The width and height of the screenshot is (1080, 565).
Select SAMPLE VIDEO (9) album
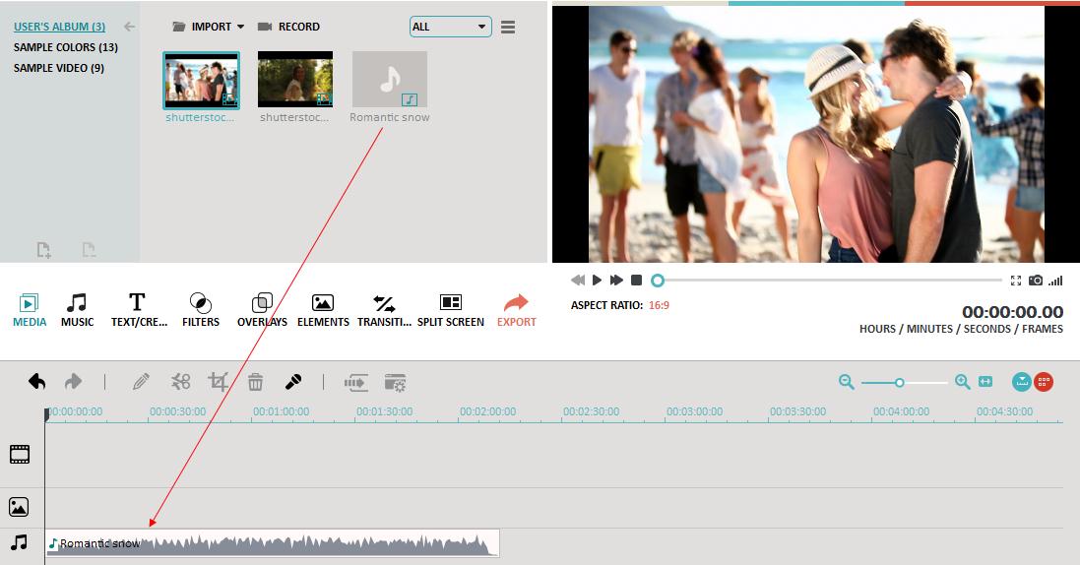point(58,68)
